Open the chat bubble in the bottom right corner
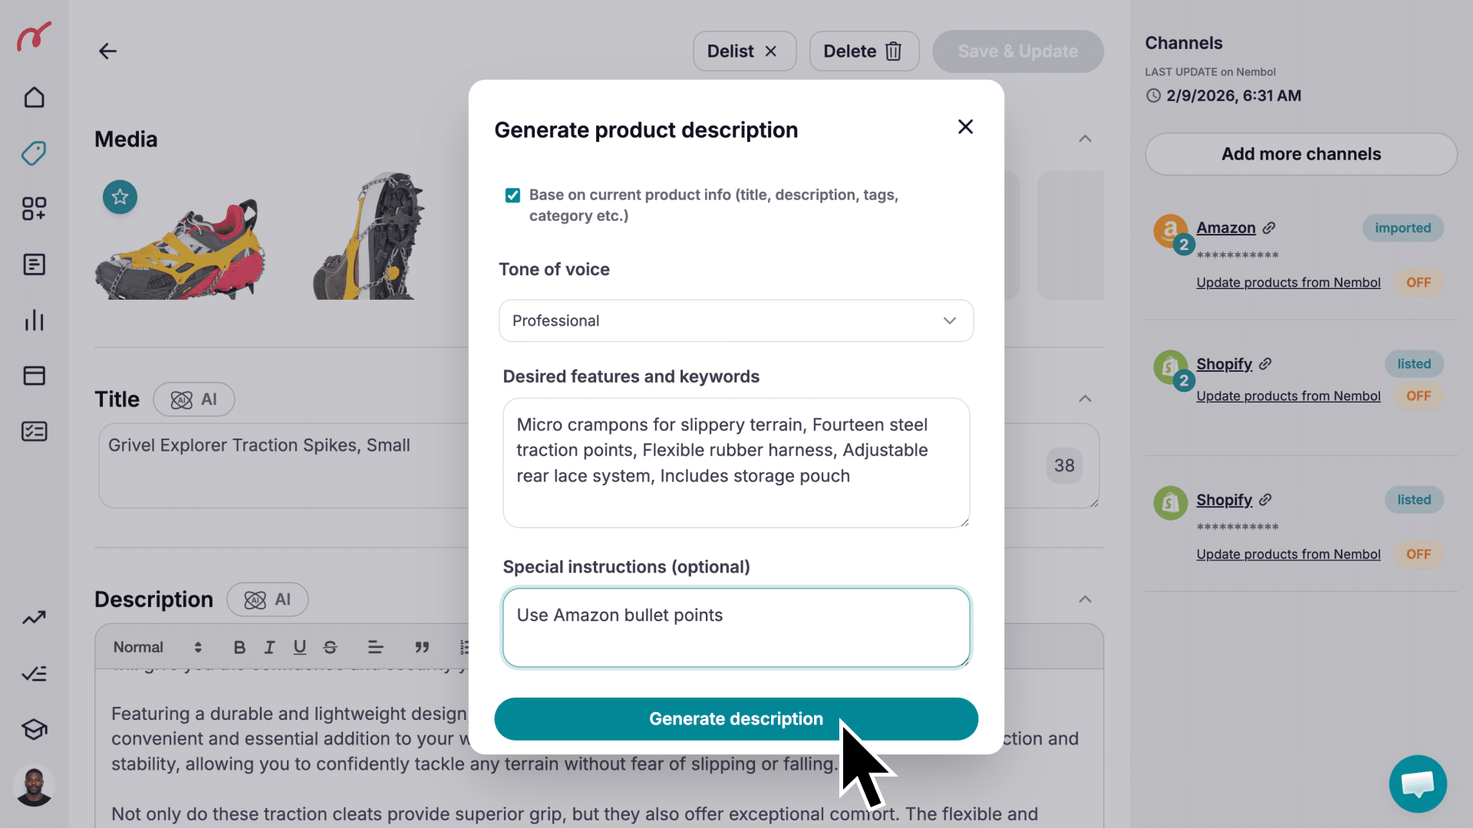 tap(1417, 784)
